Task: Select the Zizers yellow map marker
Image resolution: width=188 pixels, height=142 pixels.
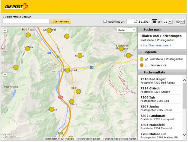Action: [72, 102]
